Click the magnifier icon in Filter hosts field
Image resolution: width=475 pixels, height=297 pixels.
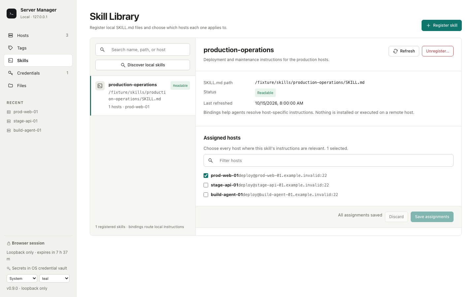point(210,160)
